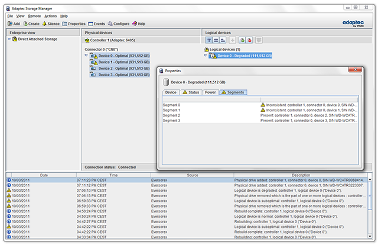Image resolution: width=378 pixels, height=245 pixels.
Task: Select the Logical device is degraded event row
Action: pyautogui.click(x=187, y=191)
